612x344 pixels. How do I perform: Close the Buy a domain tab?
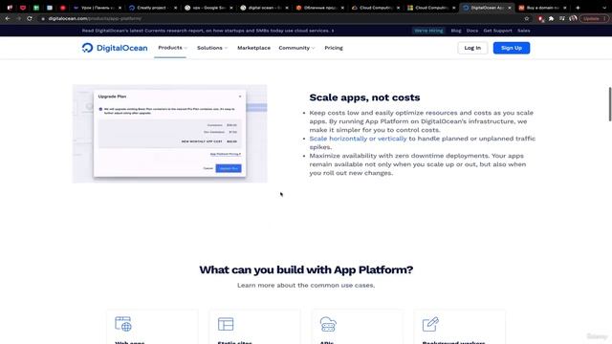point(565,8)
